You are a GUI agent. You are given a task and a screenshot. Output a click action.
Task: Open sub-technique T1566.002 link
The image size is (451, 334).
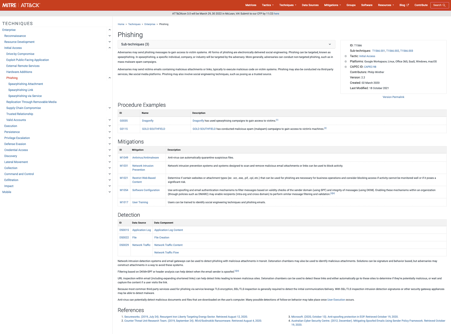pos(392,51)
